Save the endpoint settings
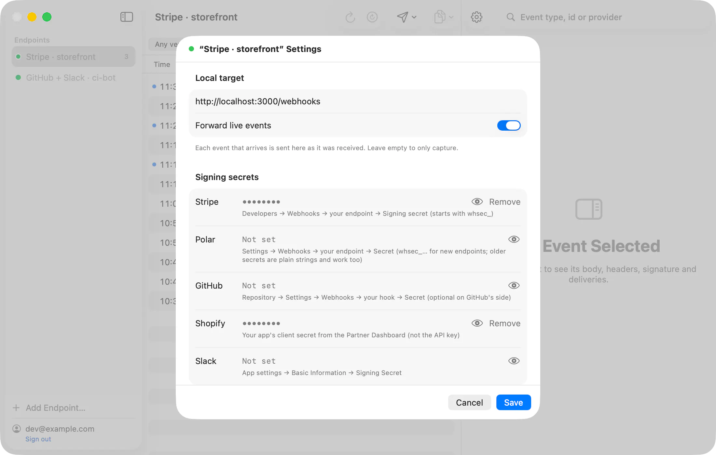The height and width of the screenshot is (455, 716). (x=514, y=402)
